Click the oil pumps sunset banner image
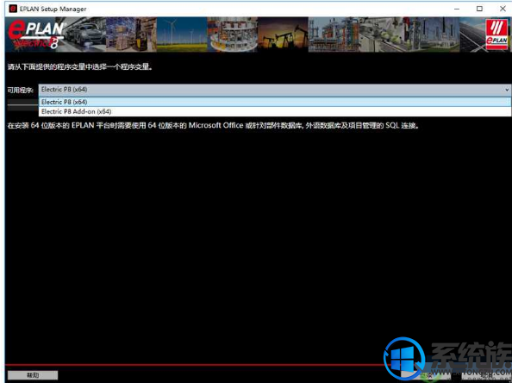The width and height of the screenshot is (512, 383). 283,35
